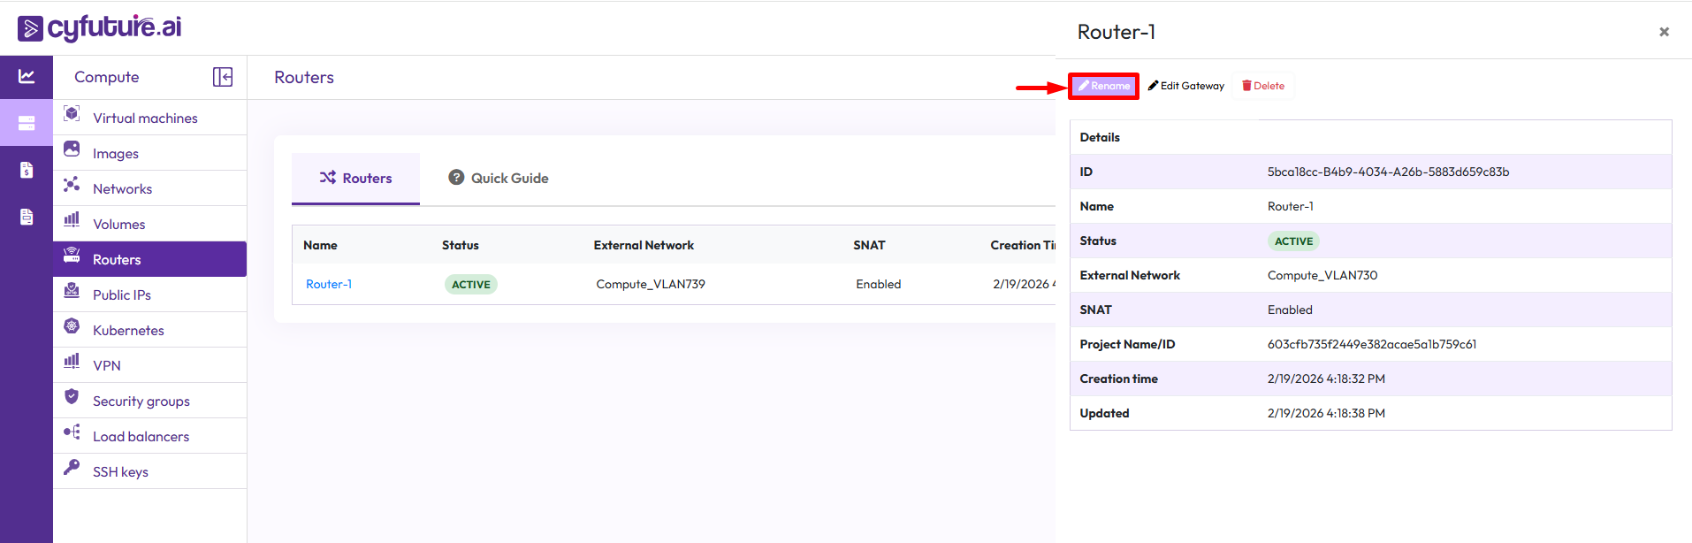Click the analytics chart icon in left rail
1692x543 pixels.
click(27, 77)
